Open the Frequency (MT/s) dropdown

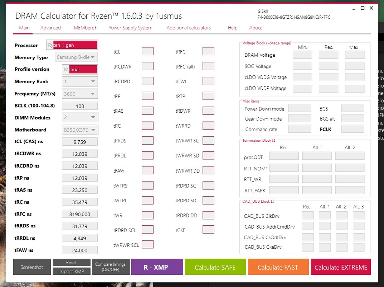coord(80,94)
